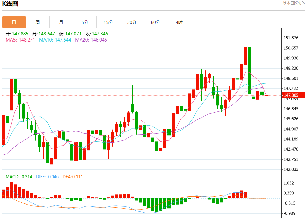Click the 高:148.647 high value
The height and width of the screenshot is (218, 308).
[x=43, y=34]
